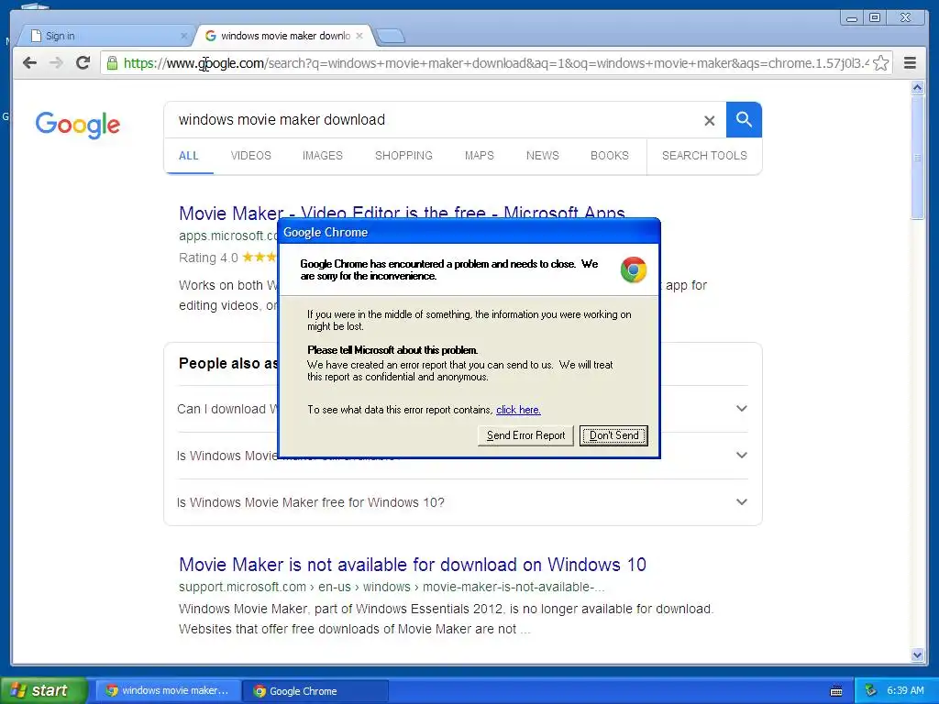Image resolution: width=939 pixels, height=704 pixels.
Task: Bookmark this page with the star icon
Action: (x=880, y=63)
